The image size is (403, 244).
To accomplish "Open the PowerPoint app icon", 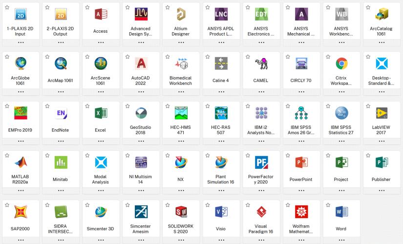I will pos(301,163).
